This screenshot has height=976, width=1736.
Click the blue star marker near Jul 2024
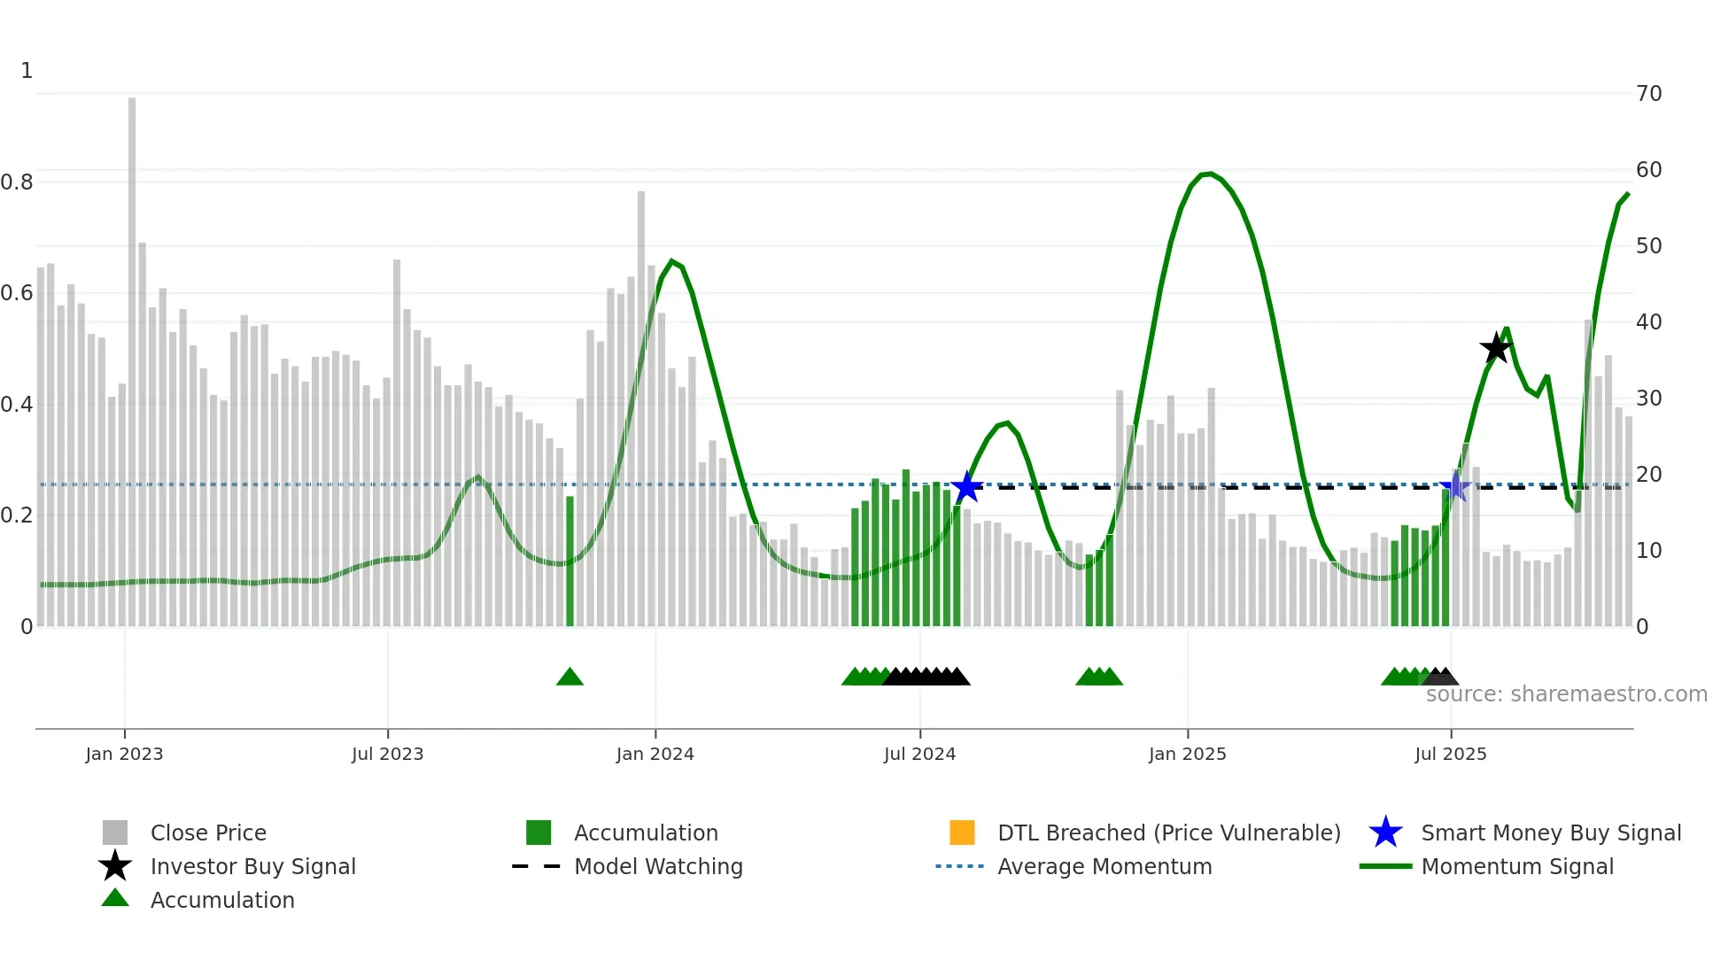pos(966,487)
